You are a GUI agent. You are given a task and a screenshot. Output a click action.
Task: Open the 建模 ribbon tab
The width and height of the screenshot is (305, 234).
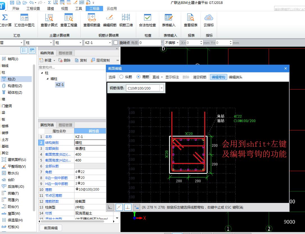pyautogui.click(x=50, y=8)
